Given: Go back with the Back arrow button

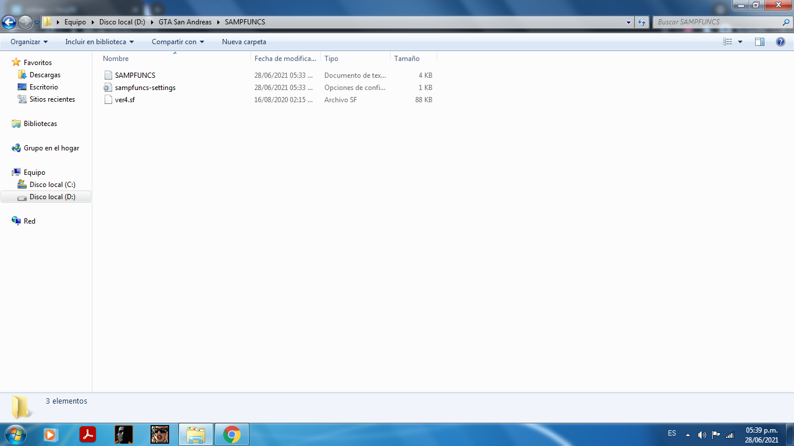Looking at the screenshot, I should click(9, 22).
